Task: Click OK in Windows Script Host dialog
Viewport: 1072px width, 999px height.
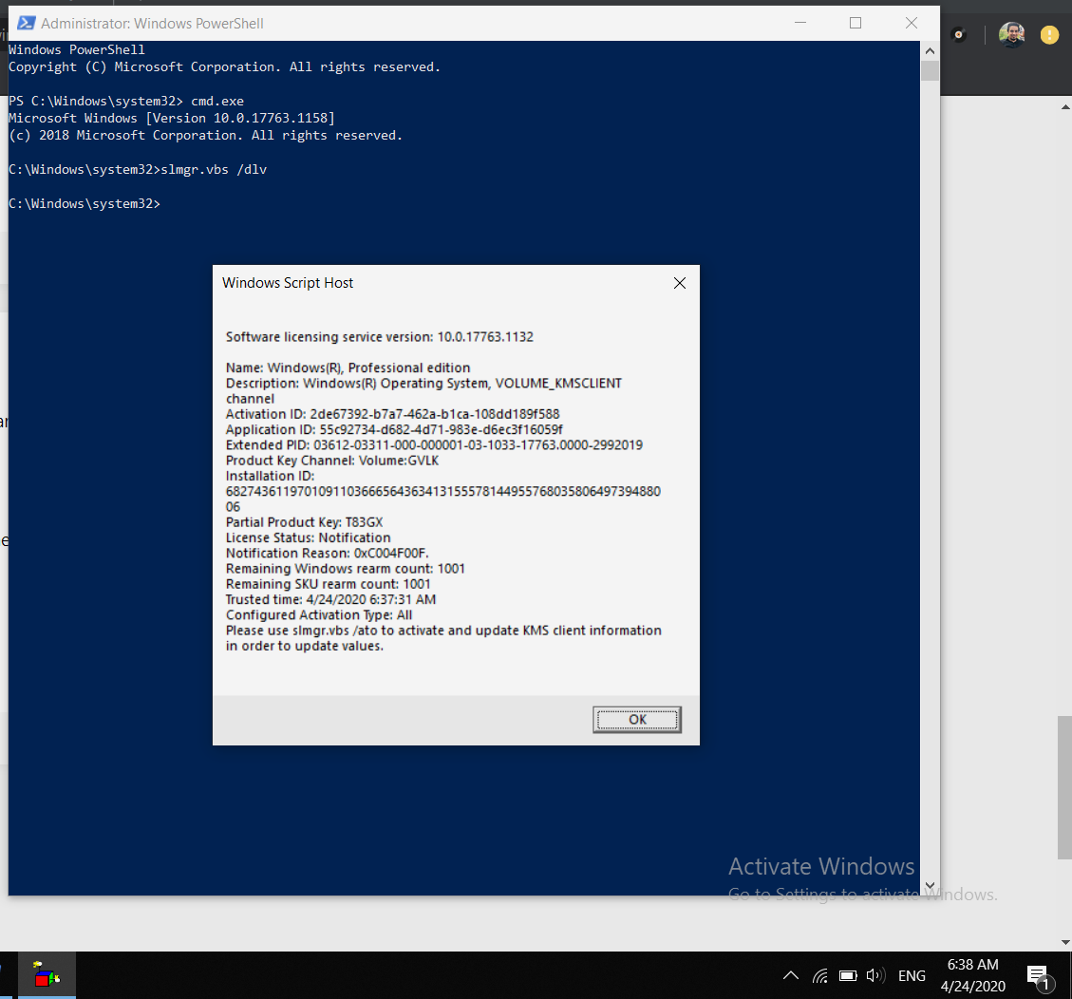Action: (x=636, y=719)
